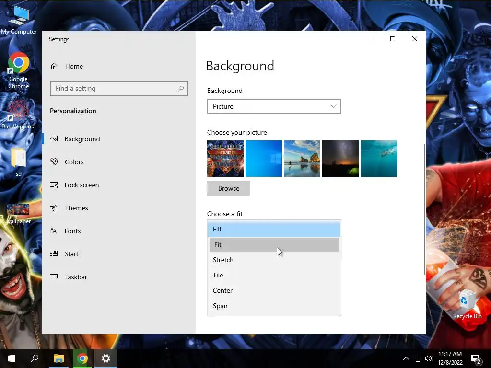Switch to Chrome on the taskbar
The width and height of the screenshot is (491, 368).
coord(82,358)
